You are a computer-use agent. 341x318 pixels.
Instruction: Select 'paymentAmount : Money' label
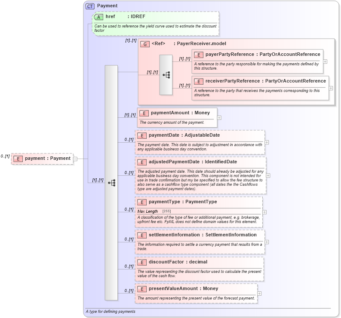(180, 113)
